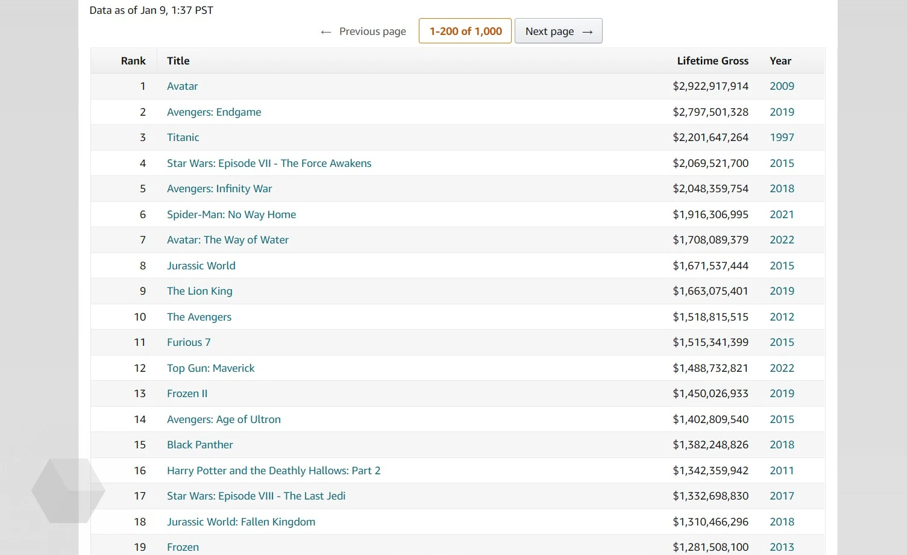Select gross value $1,916,306,995
The width and height of the screenshot is (907, 555).
[x=711, y=215]
